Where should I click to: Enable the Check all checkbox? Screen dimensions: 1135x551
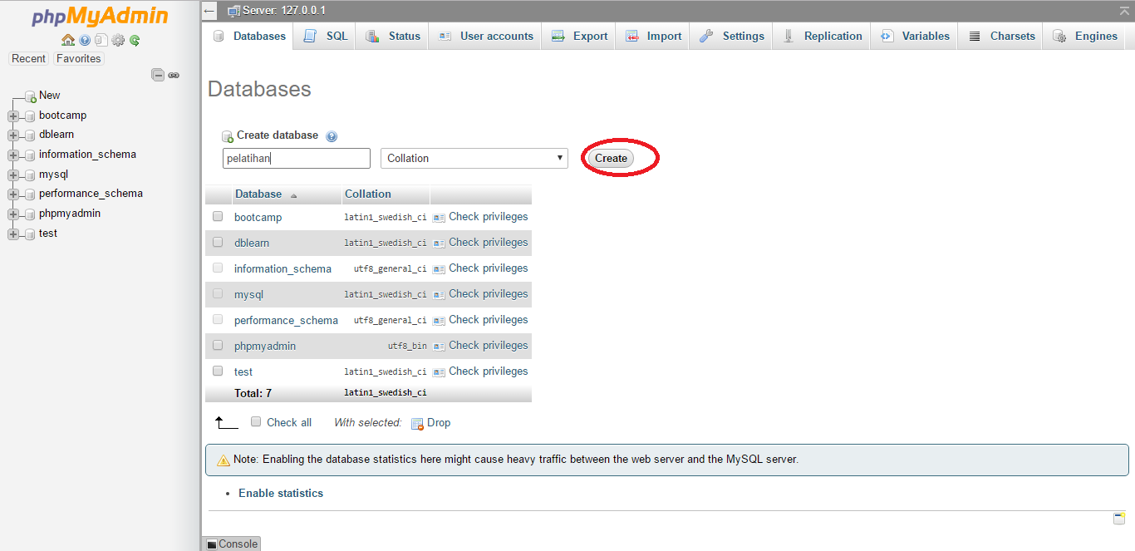tap(256, 421)
